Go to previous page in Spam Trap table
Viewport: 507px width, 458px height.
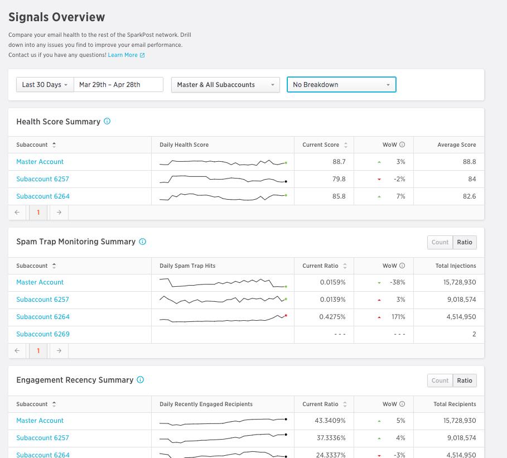tap(17, 351)
